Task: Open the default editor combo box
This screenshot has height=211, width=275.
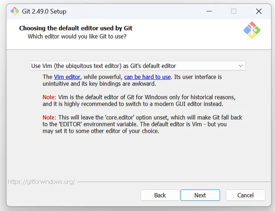Action: click(x=137, y=66)
